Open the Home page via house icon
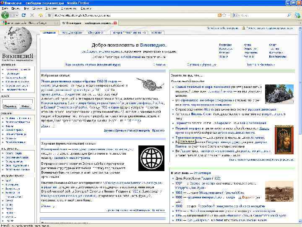This screenshot has width=302, height=227. (40, 15)
